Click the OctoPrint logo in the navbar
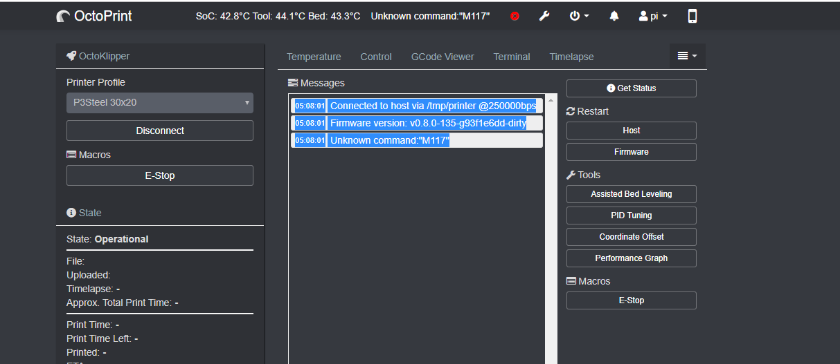840x364 pixels. click(x=94, y=15)
